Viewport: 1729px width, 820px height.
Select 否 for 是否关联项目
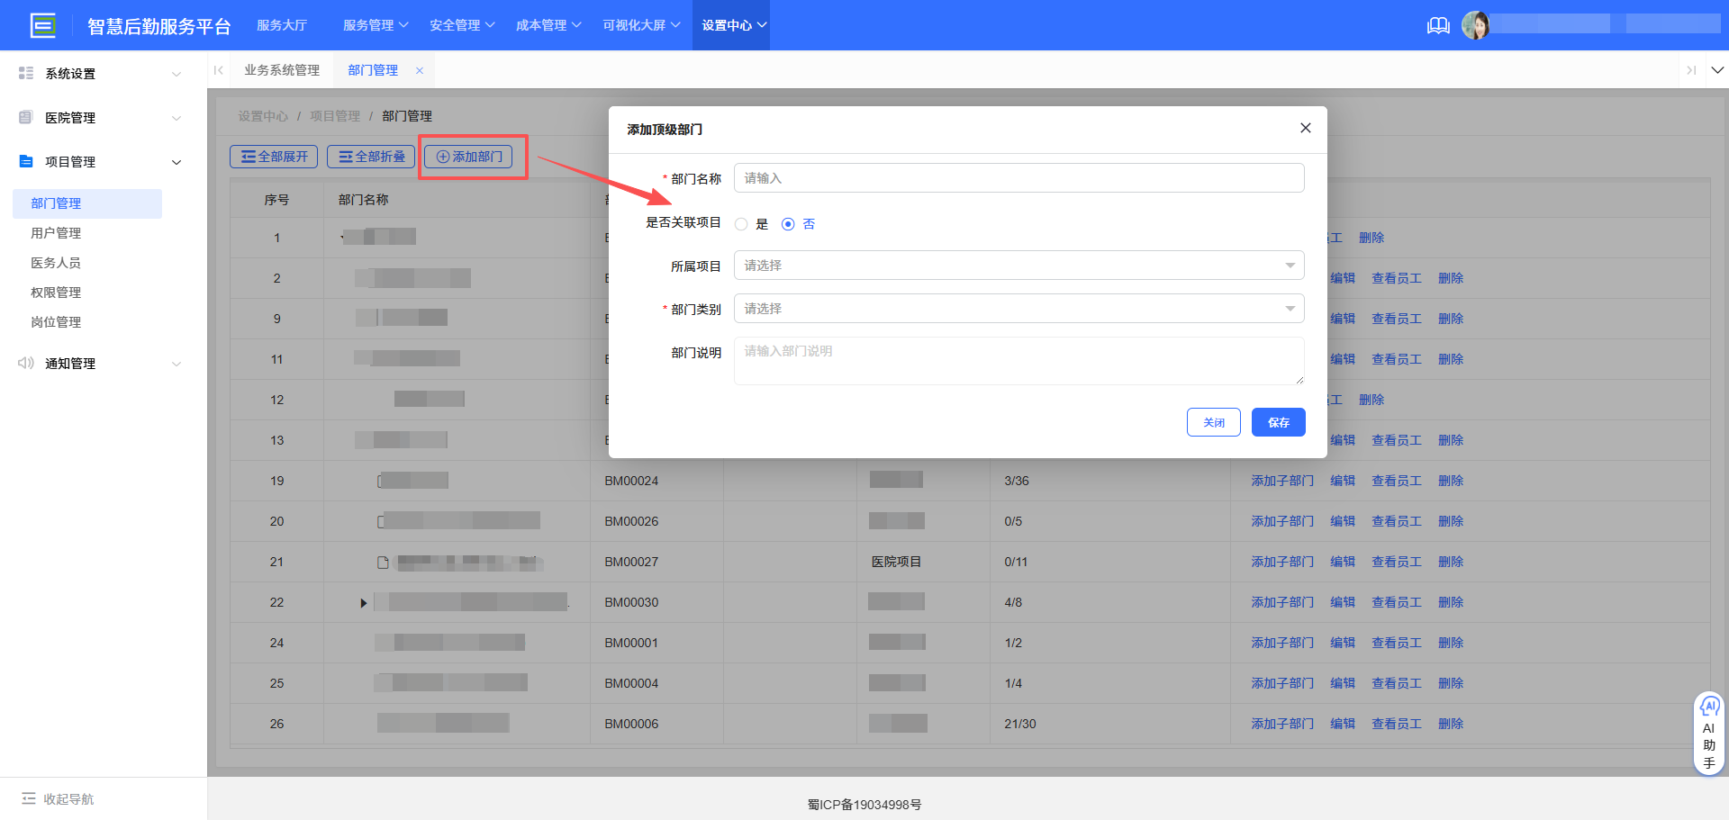788,224
